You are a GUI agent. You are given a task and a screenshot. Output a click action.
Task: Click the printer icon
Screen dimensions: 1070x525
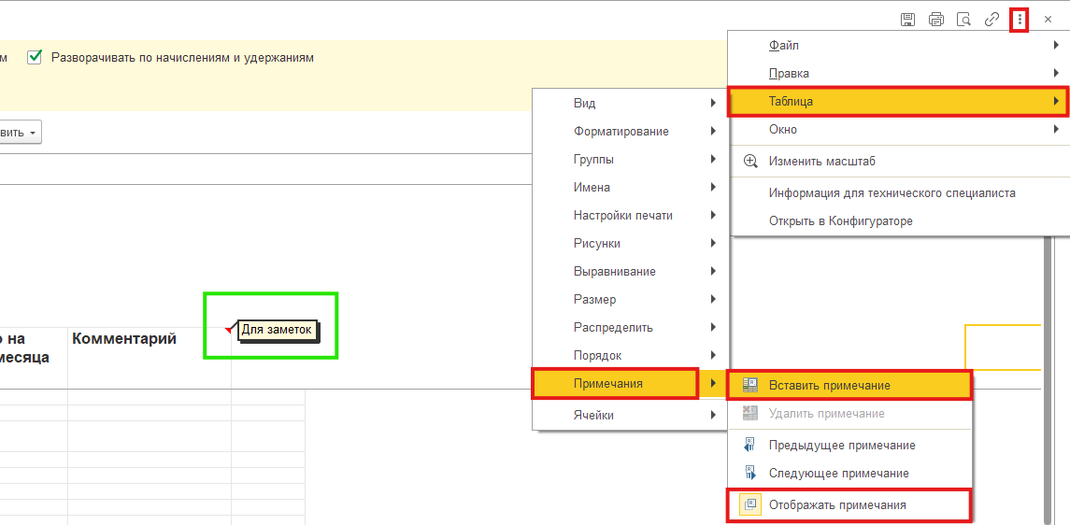pyautogui.click(x=936, y=20)
